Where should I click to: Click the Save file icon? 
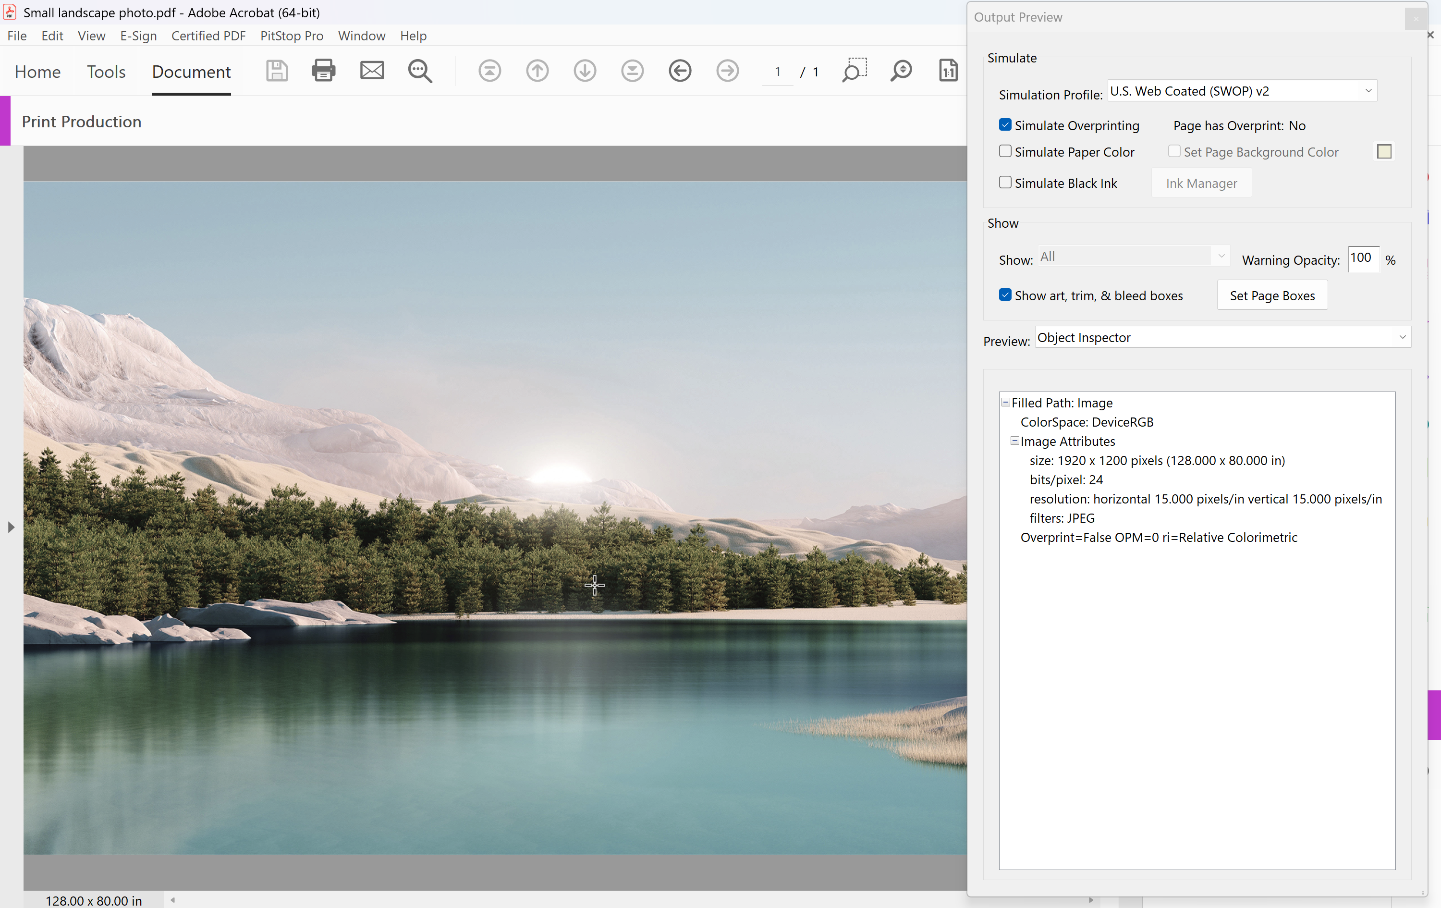click(x=277, y=71)
